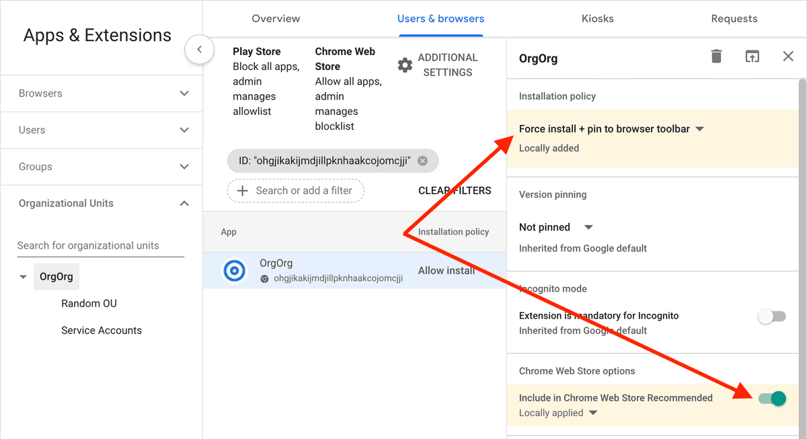Delete the OrgOrg extension using trash icon
807x439 pixels.
pos(716,56)
